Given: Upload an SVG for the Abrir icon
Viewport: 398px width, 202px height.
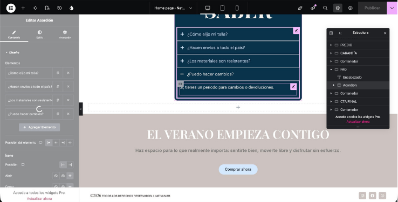Looking at the screenshot, I should pyautogui.click(x=63, y=176).
